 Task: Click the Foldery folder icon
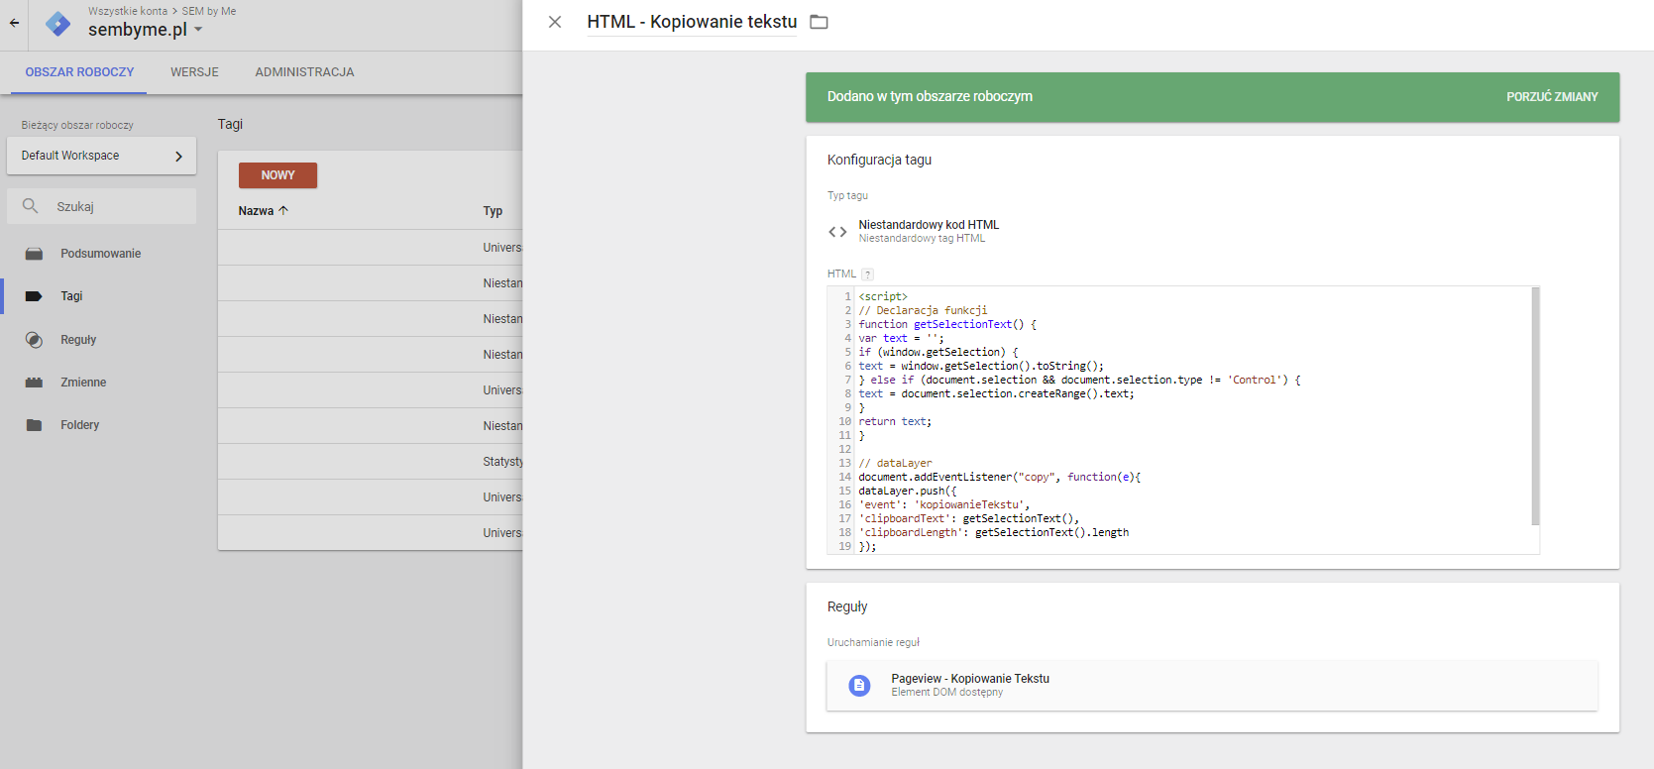click(x=34, y=425)
